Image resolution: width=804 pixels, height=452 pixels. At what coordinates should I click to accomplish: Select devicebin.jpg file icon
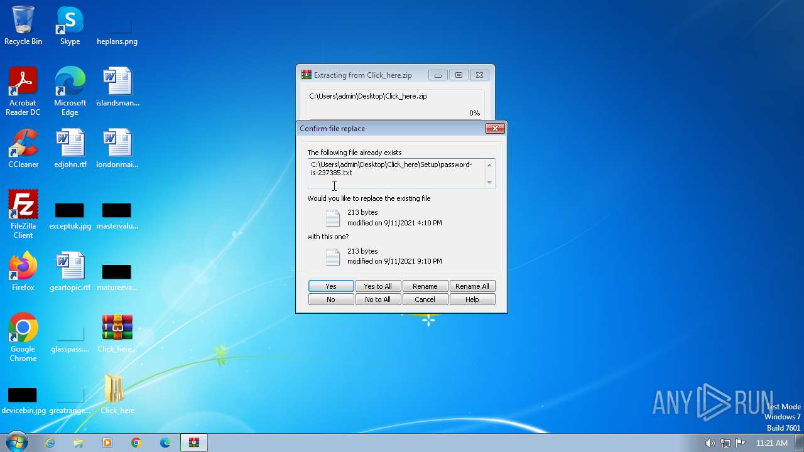(x=23, y=400)
